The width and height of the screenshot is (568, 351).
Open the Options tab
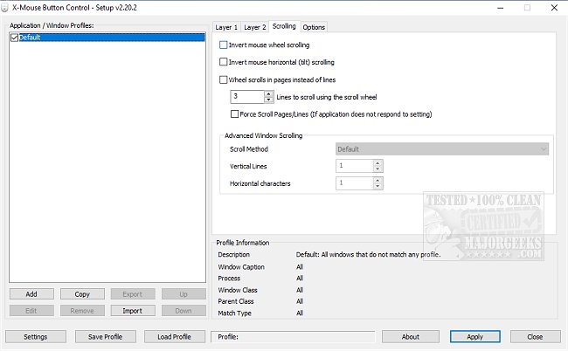click(x=314, y=27)
